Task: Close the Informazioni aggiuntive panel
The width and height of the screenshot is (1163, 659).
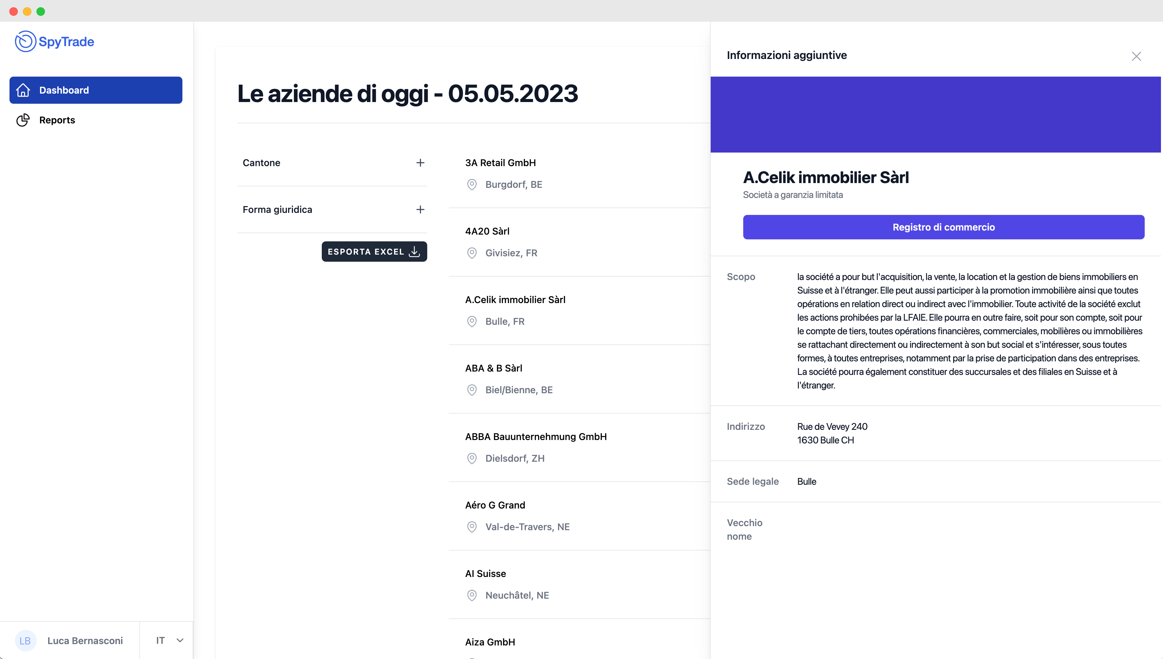Action: coord(1136,56)
